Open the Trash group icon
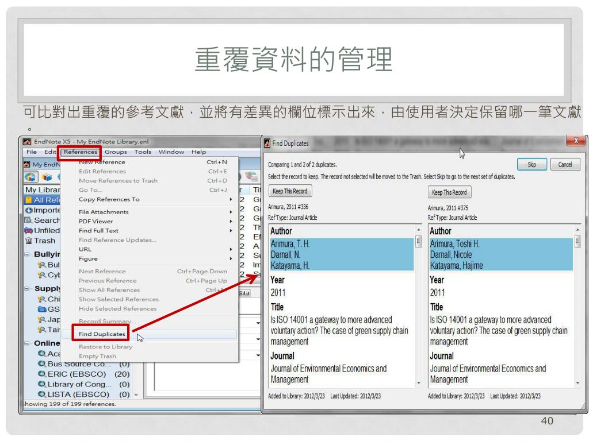Screen dimensions: 589x441 point(29,241)
